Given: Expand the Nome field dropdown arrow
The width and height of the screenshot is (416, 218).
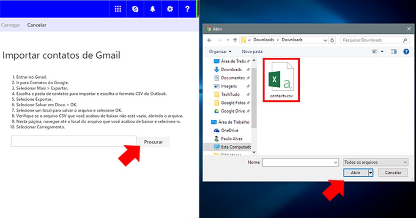Looking at the screenshot, I should [336, 162].
